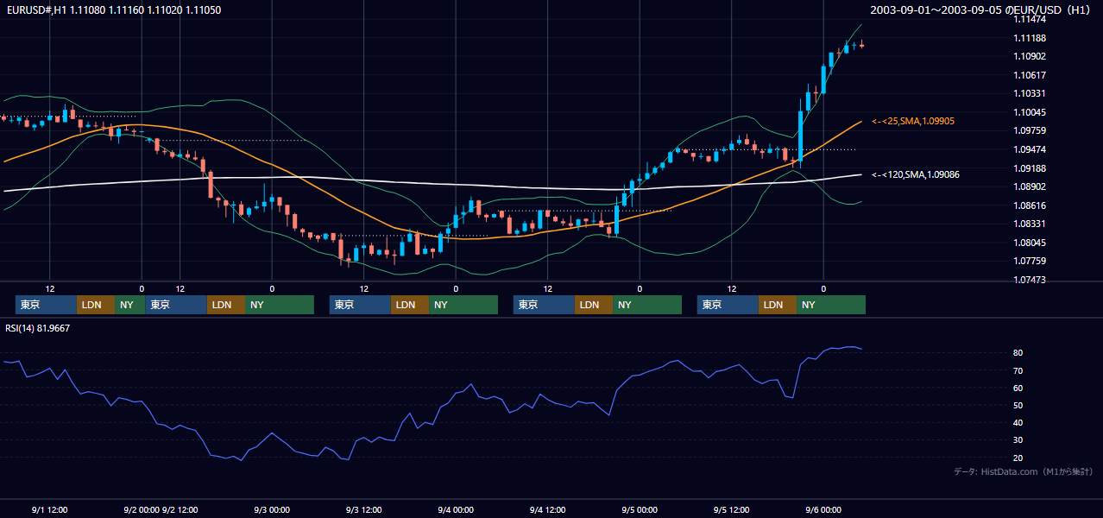The height and width of the screenshot is (518, 1103).
Task: Select the 9/1 12:00 date label
Action: (x=49, y=509)
